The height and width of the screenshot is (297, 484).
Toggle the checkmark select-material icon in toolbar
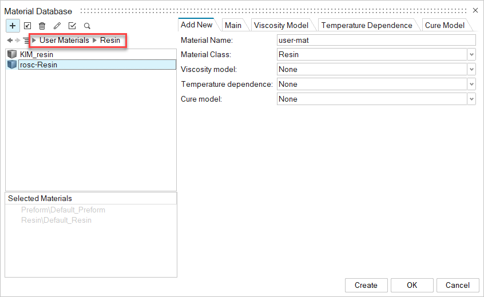(72, 26)
